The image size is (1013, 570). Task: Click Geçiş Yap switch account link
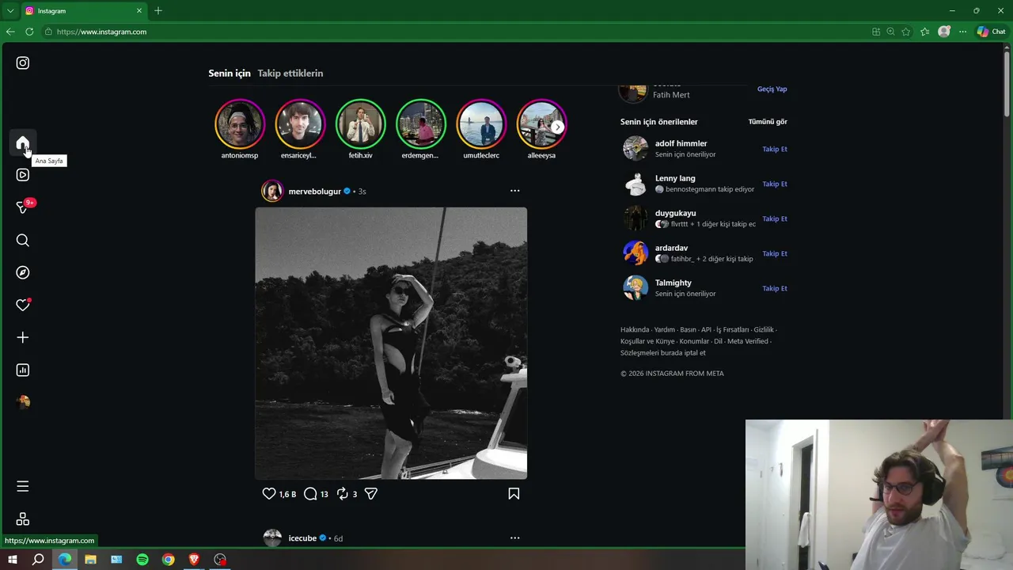772,89
